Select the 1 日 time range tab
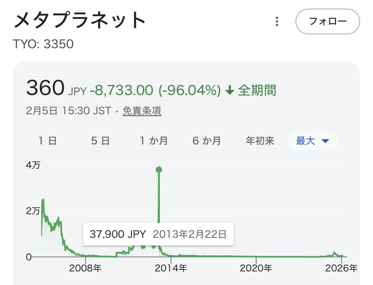Screen dimensions: 373x285 tap(48, 141)
